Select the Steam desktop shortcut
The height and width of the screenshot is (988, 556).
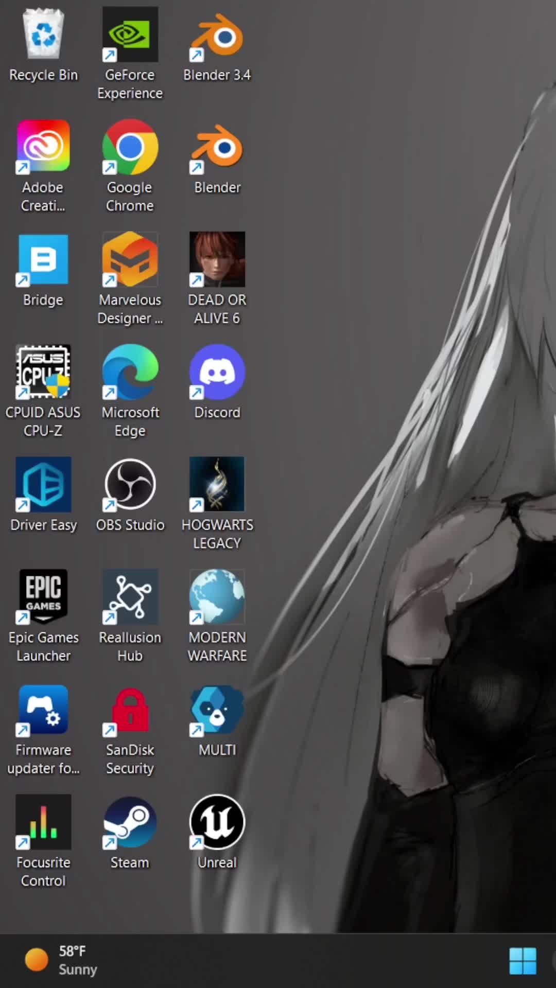(130, 822)
